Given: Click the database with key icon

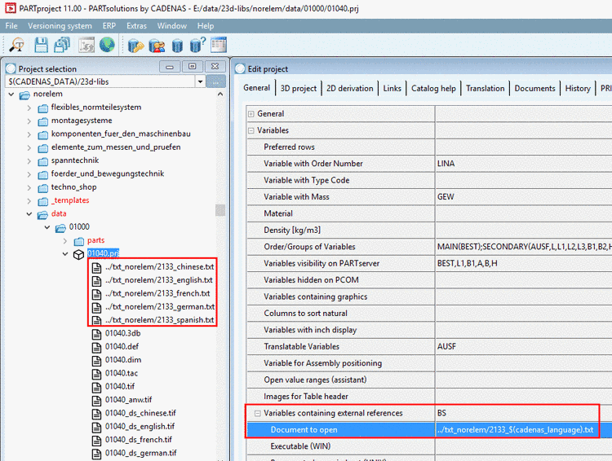Looking at the screenshot, I should click(x=135, y=45).
